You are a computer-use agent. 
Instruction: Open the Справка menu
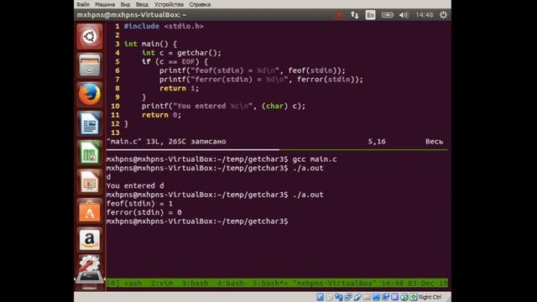coord(200,4)
